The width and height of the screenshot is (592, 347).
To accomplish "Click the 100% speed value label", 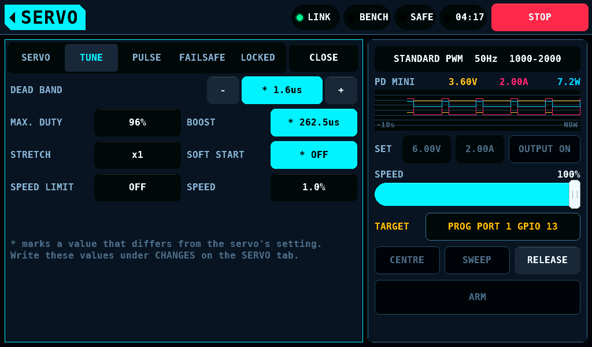I will point(569,175).
